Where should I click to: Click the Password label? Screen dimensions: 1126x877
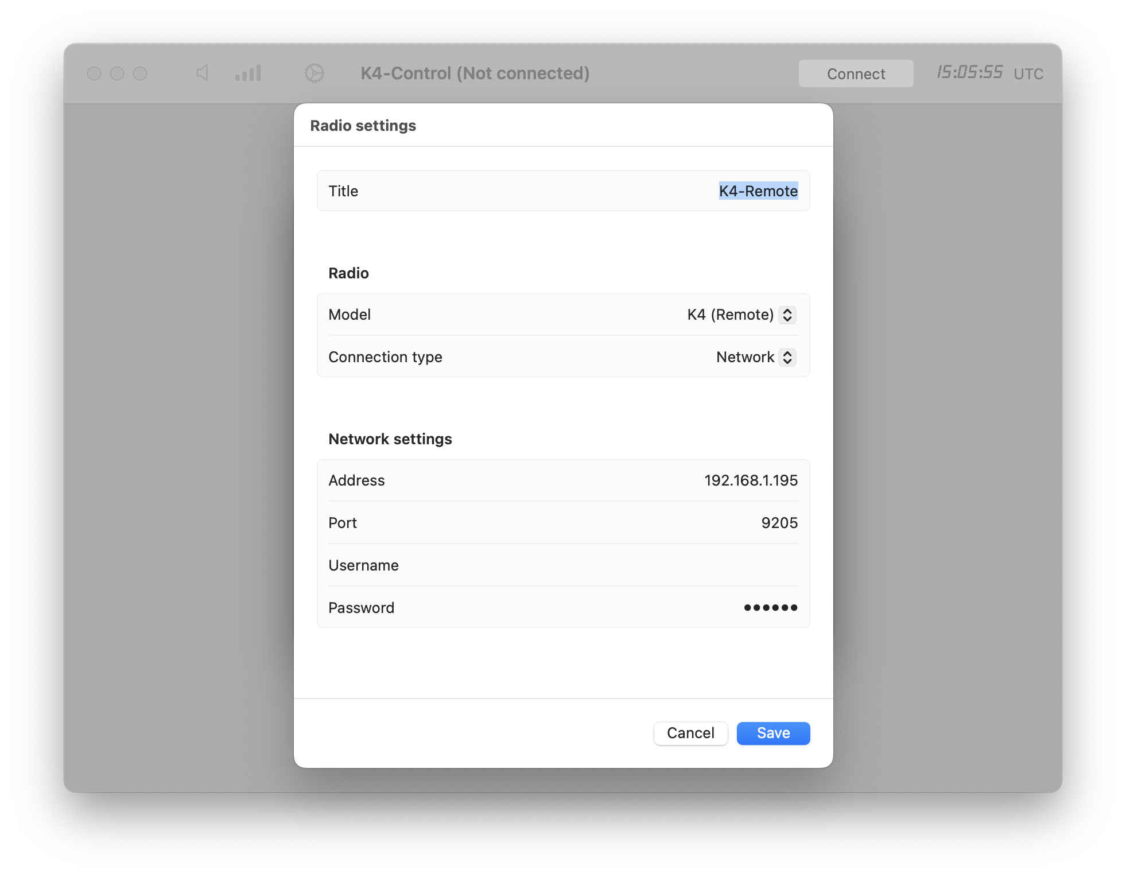361,608
